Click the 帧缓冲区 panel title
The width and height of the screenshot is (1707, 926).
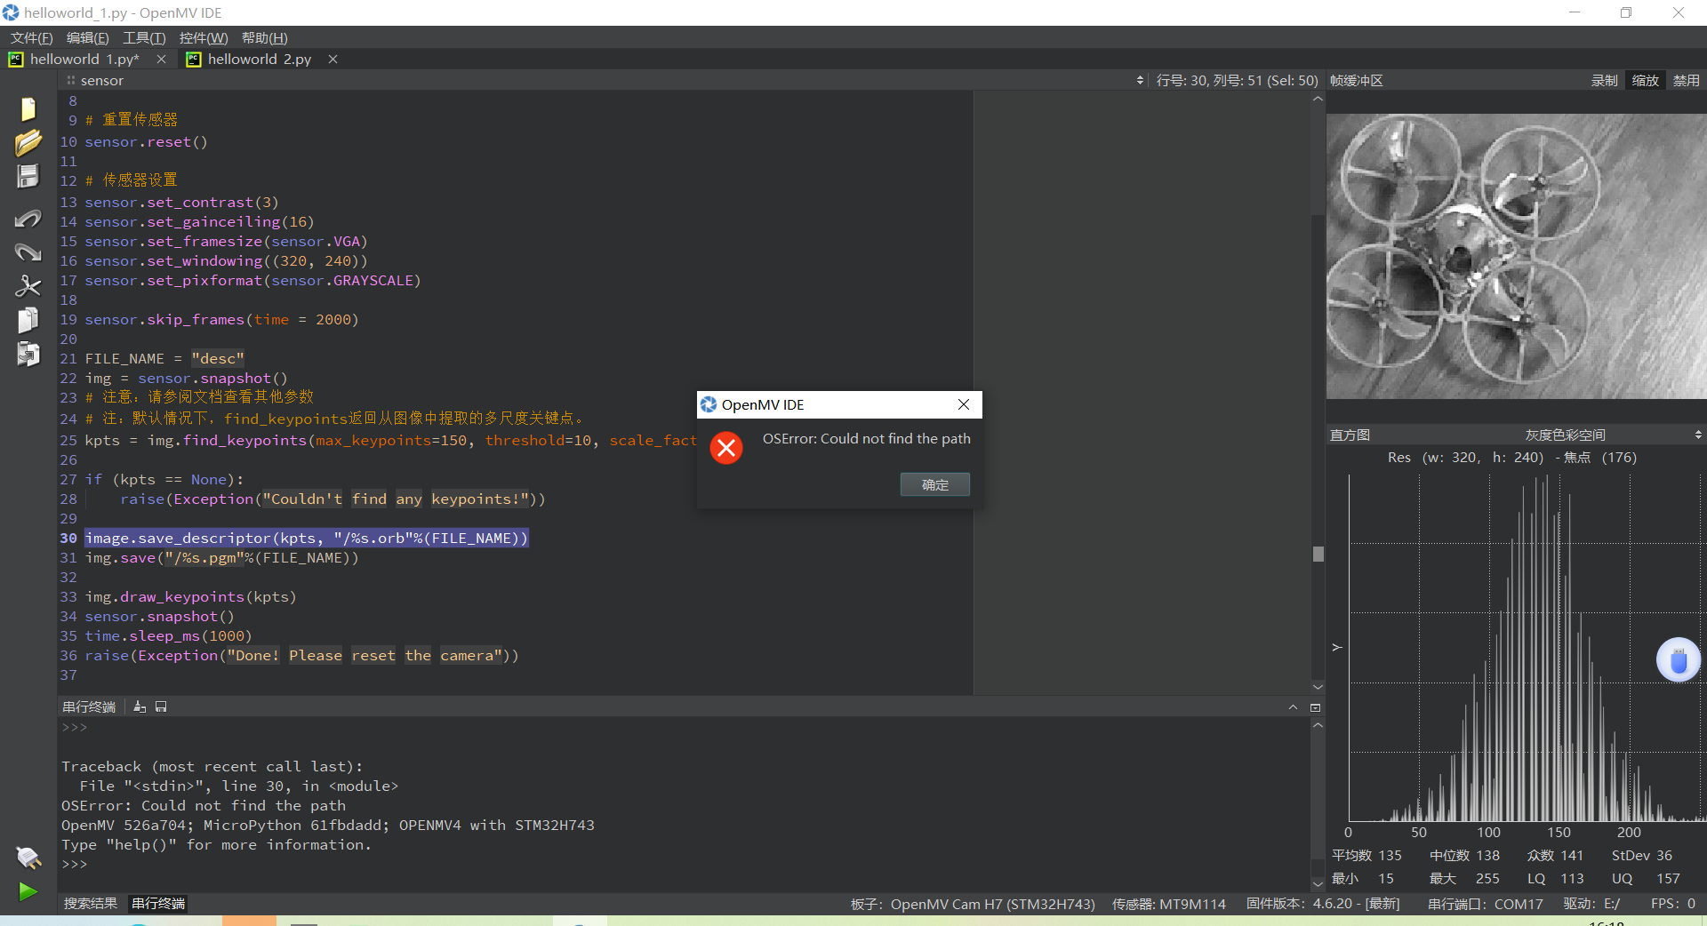pyautogui.click(x=1356, y=80)
